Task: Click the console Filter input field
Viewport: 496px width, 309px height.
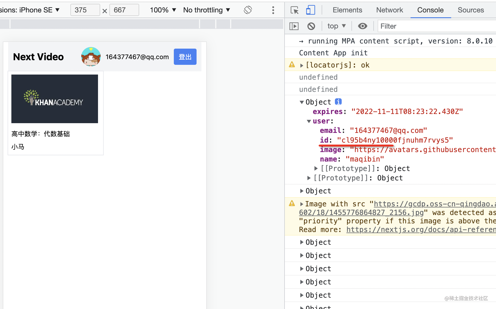Action: (420, 26)
